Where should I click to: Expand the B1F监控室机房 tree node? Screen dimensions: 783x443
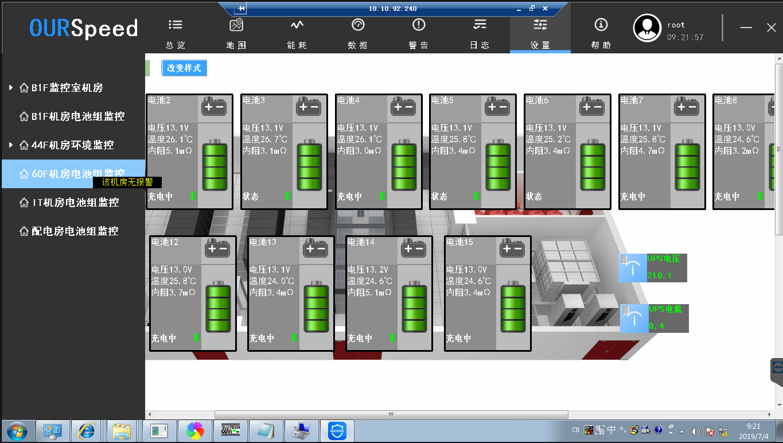(11, 88)
